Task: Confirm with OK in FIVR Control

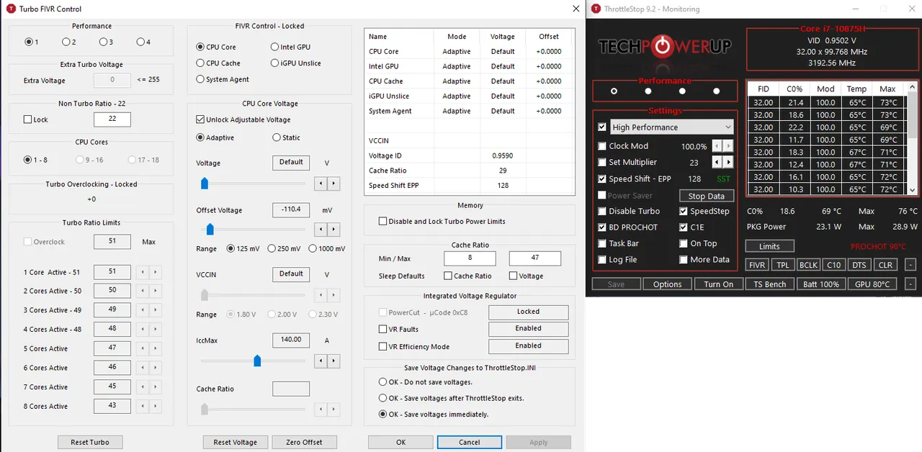Action: pos(400,442)
